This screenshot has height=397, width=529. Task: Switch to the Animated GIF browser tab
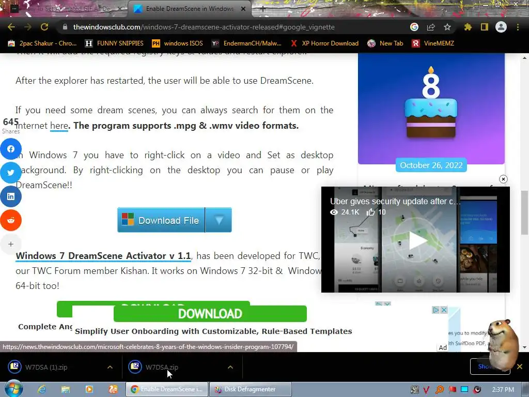click(68, 9)
